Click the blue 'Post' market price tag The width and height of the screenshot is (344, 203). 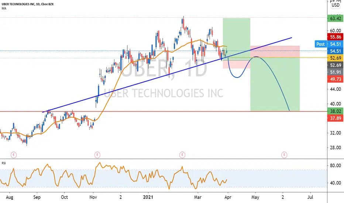coord(320,44)
